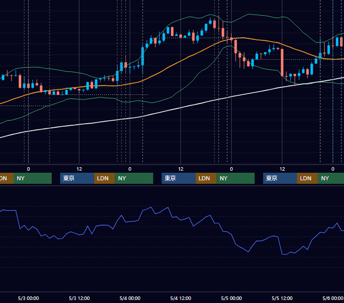Select the NY session block before 5/3 00:00
The width and height of the screenshot is (344, 303).
[32, 178]
